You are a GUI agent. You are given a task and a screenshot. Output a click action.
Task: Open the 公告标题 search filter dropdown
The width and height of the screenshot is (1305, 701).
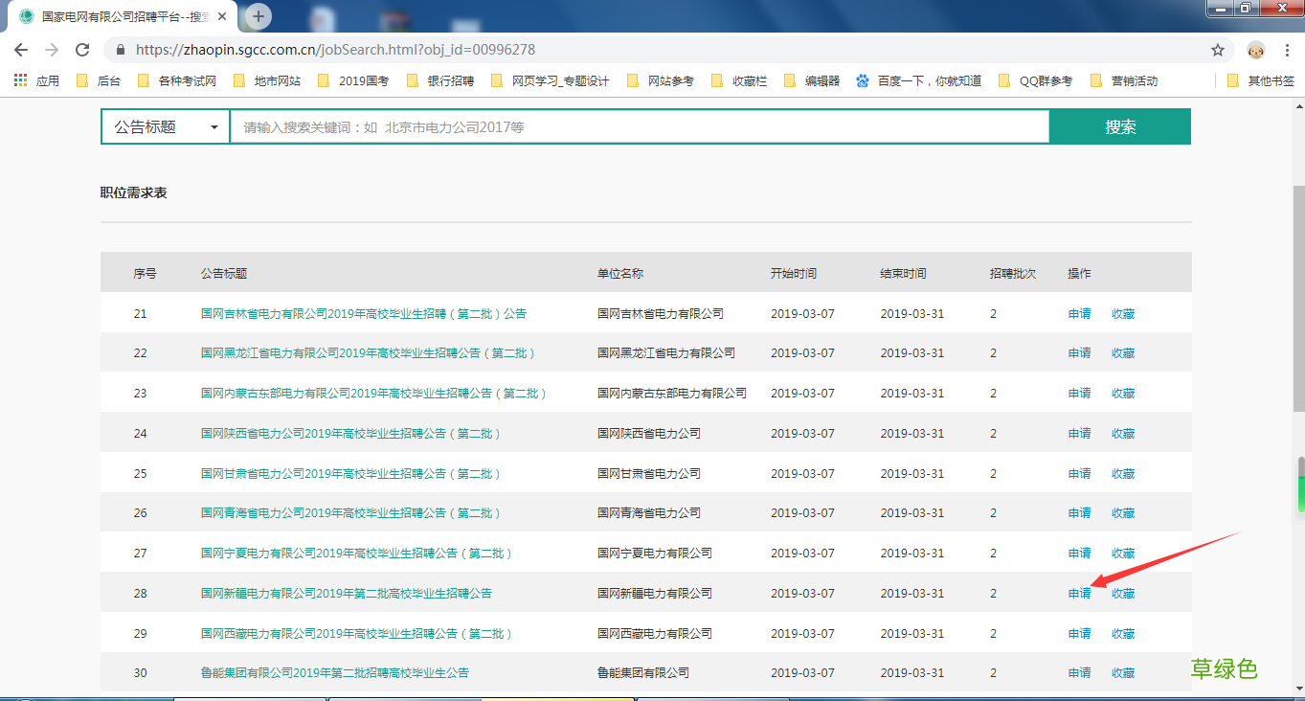(164, 125)
